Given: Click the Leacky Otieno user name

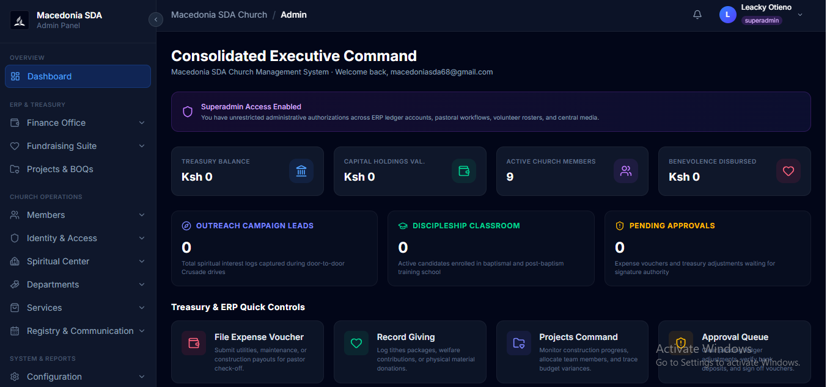Looking at the screenshot, I should (766, 7).
